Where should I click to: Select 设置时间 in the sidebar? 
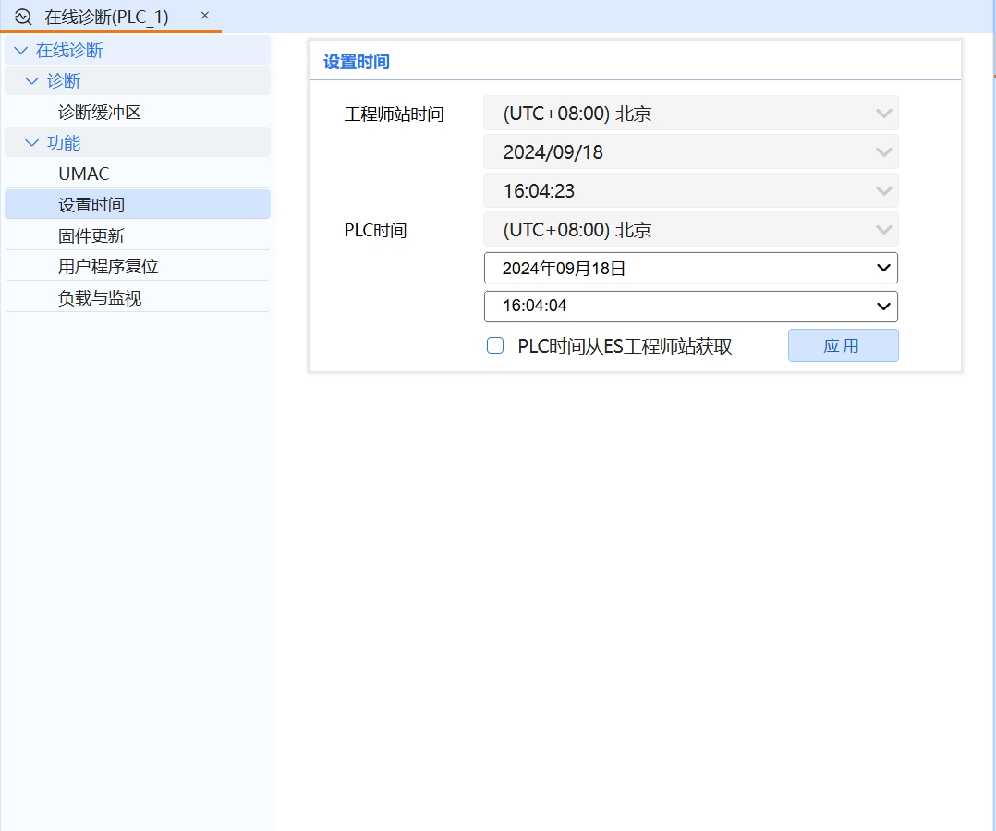[x=91, y=205]
